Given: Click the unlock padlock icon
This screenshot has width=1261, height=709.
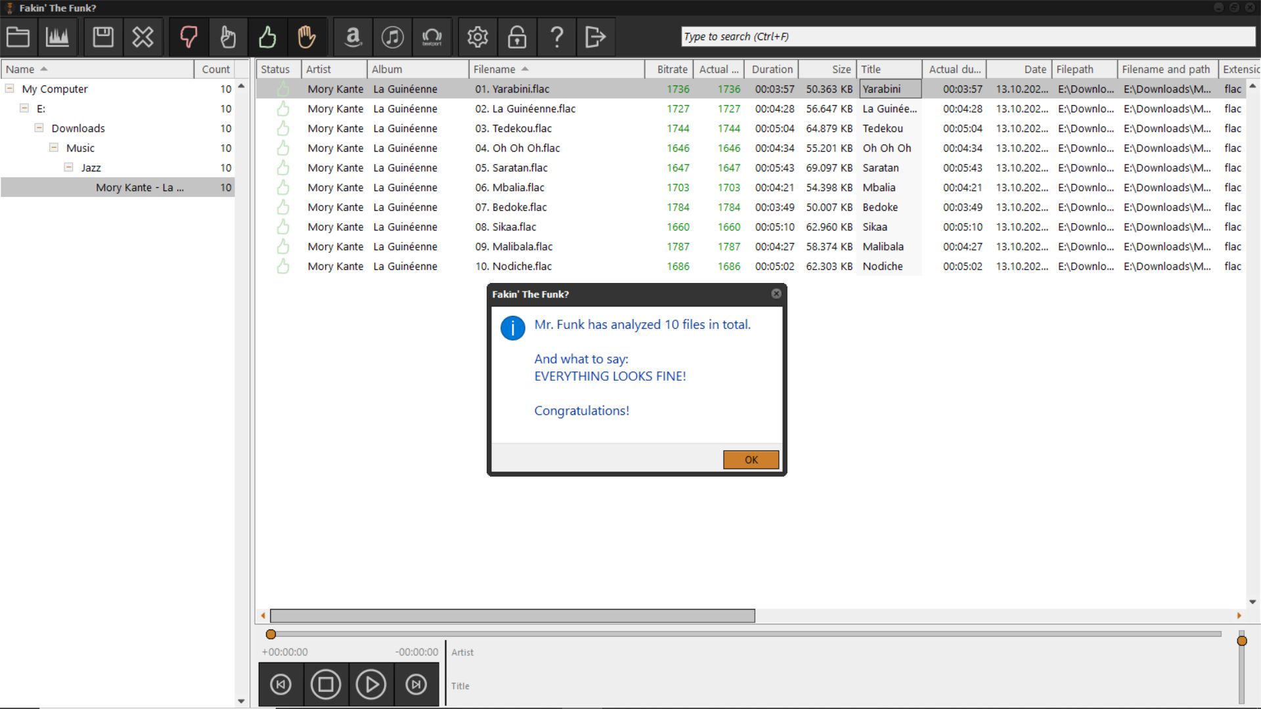Looking at the screenshot, I should pyautogui.click(x=517, y=37).
